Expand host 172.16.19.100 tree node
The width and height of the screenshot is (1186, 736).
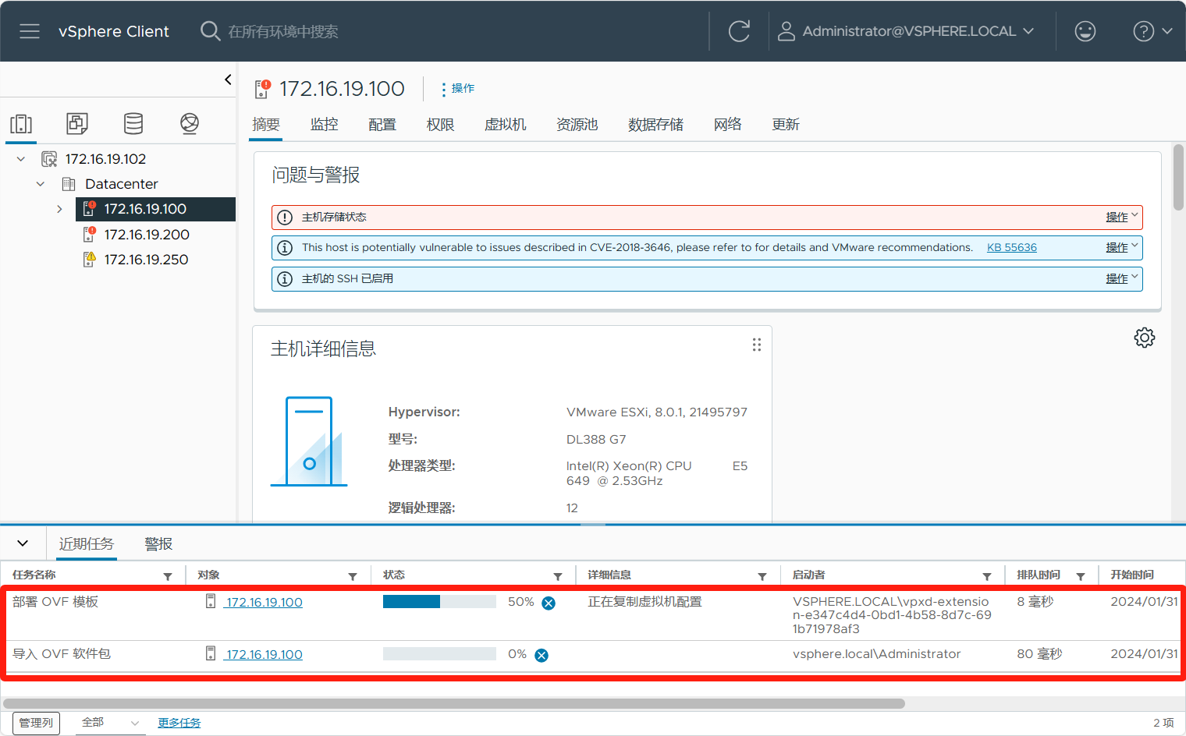tap(59, 209)
